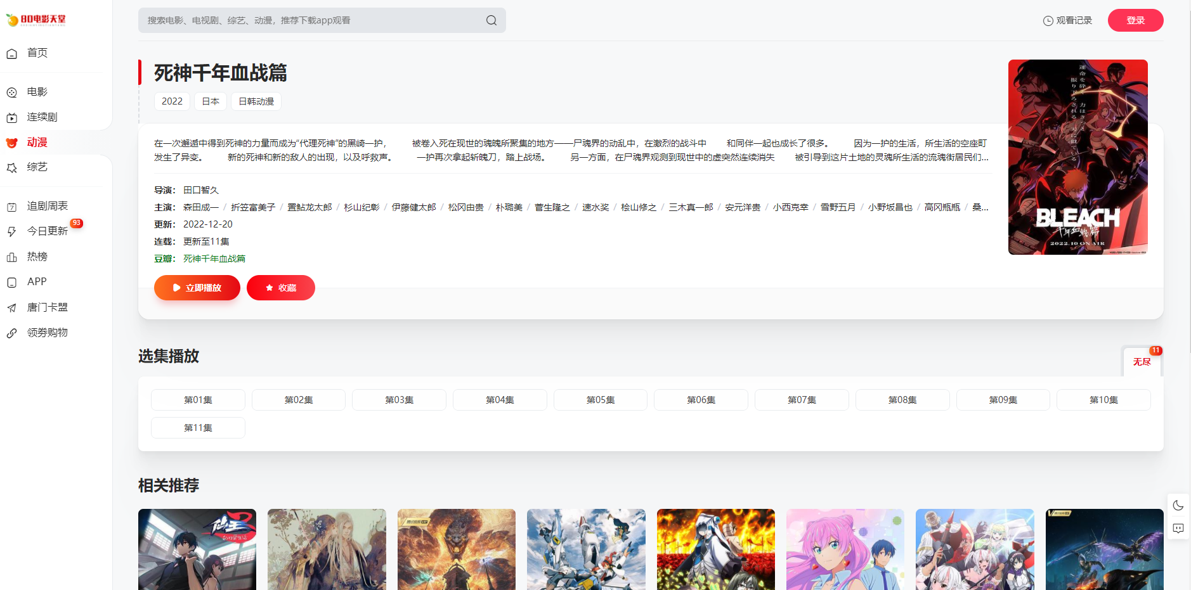1191x590 pixels.
Task: Play episode 第02集
Action: [x=299, y=400]
